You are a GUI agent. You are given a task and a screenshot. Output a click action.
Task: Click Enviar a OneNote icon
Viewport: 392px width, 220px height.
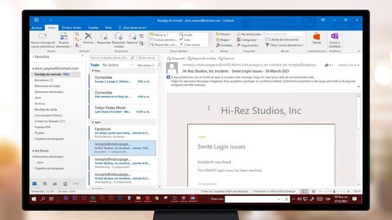click(x=334, y=36)
